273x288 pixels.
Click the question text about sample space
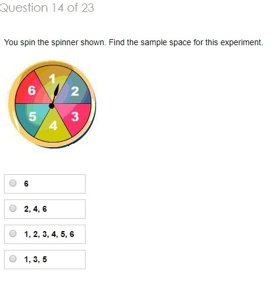134,43
